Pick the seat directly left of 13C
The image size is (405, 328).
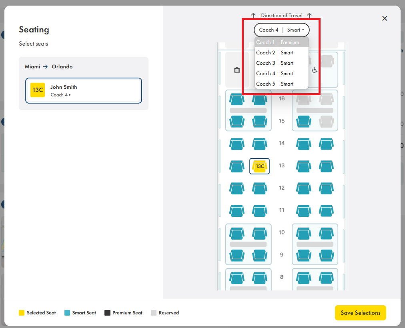pos(237,166)
